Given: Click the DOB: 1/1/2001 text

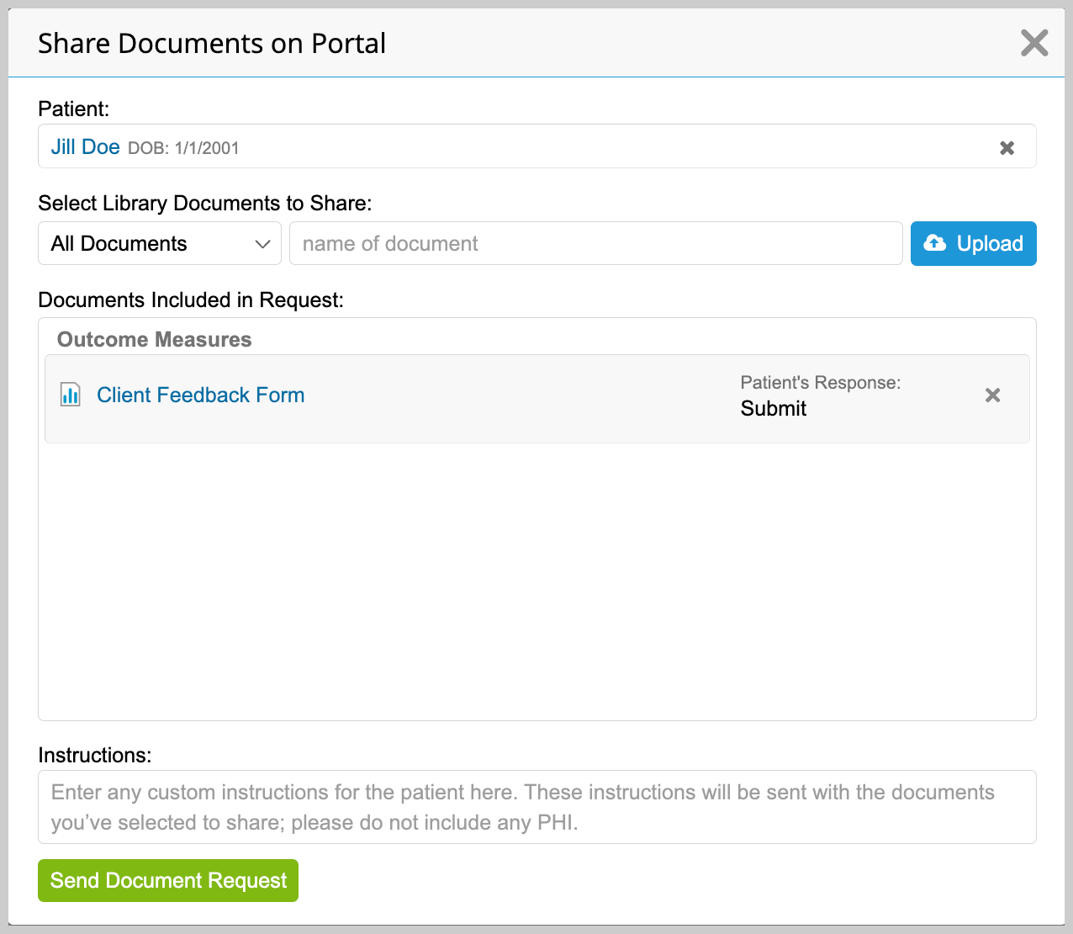Looking at the screenshot, I should [183, 148].
